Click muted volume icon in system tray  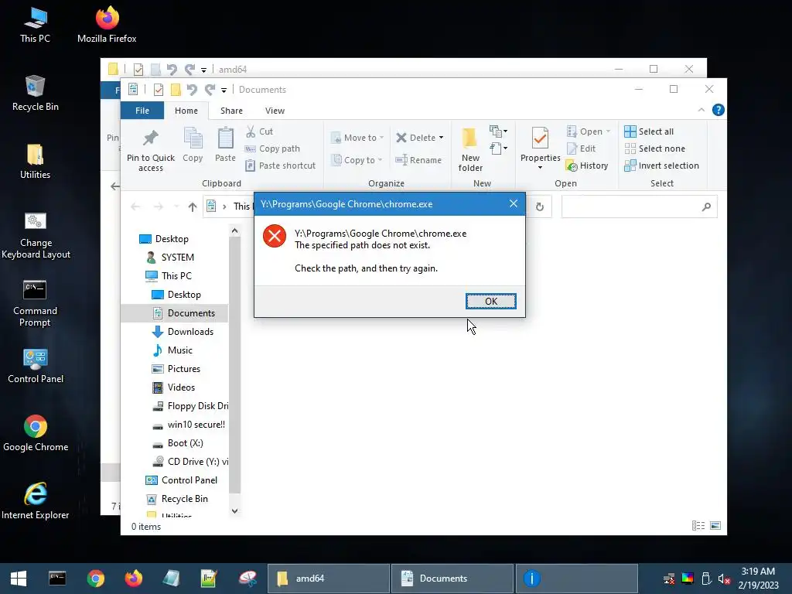724,579
